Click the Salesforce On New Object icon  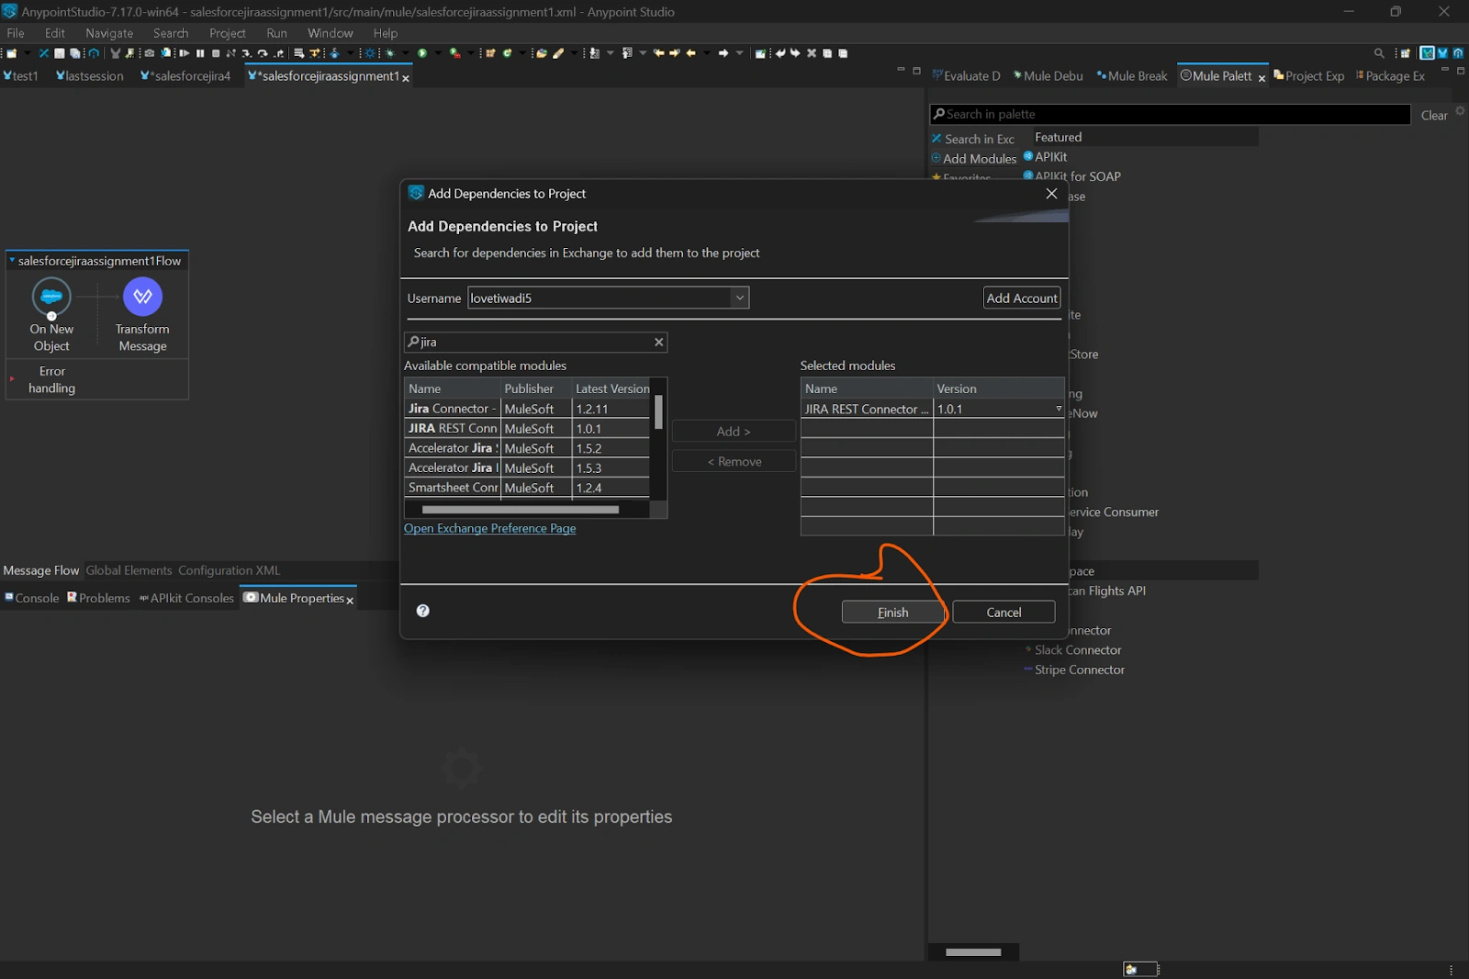point(51,297)
